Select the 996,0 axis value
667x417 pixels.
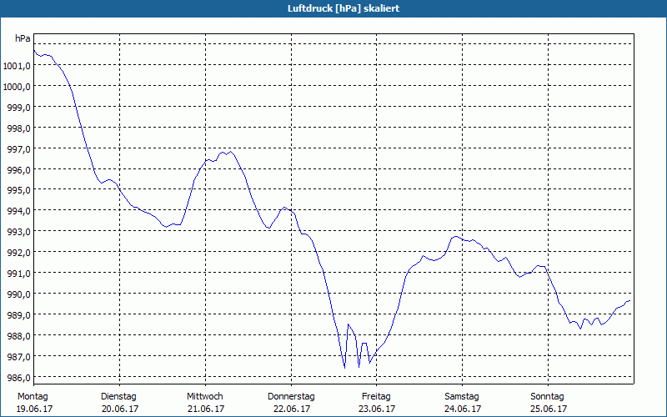point(18,170)
